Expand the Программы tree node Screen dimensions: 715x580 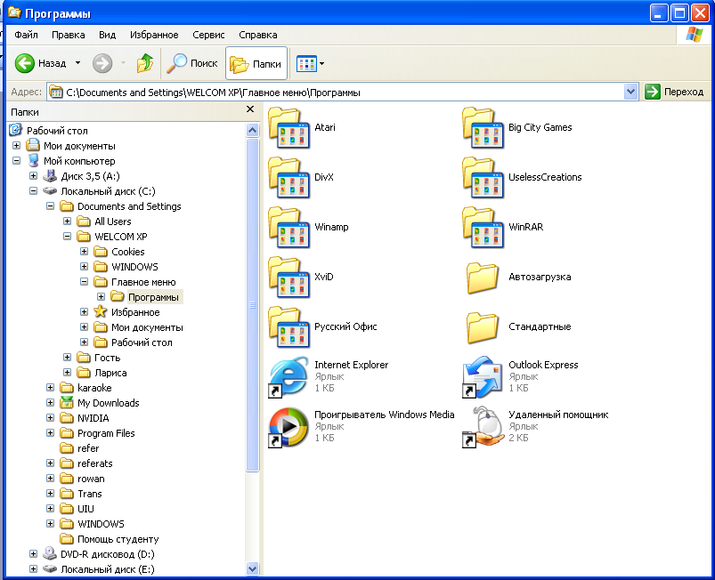pos(101,296)
